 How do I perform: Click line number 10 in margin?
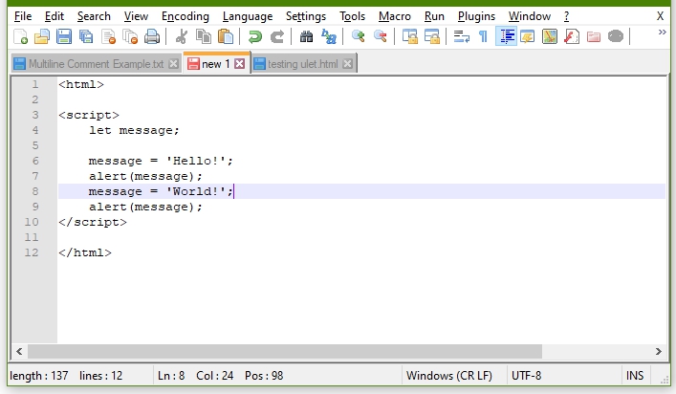point(31,222)
